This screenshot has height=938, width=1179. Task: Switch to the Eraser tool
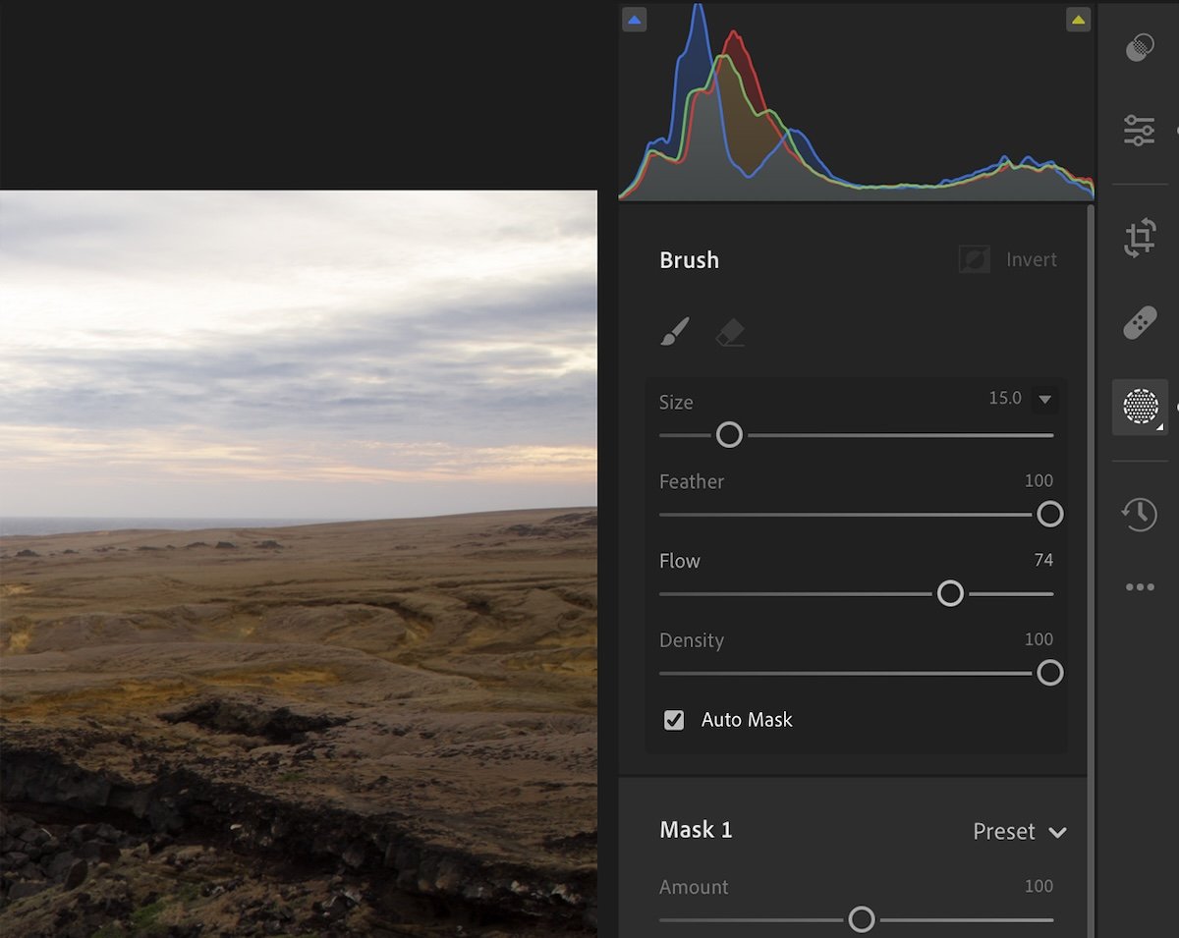[x=729, y=334]
